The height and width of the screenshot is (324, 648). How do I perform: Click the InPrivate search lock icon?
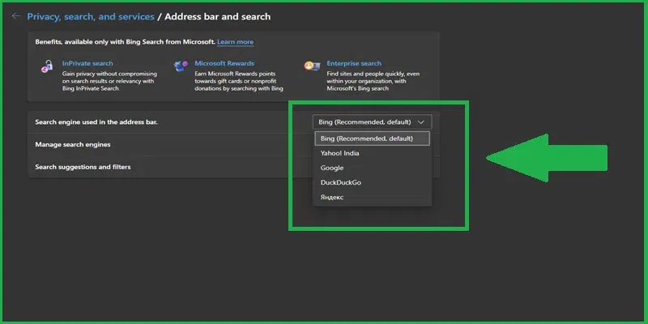point(47,66)
